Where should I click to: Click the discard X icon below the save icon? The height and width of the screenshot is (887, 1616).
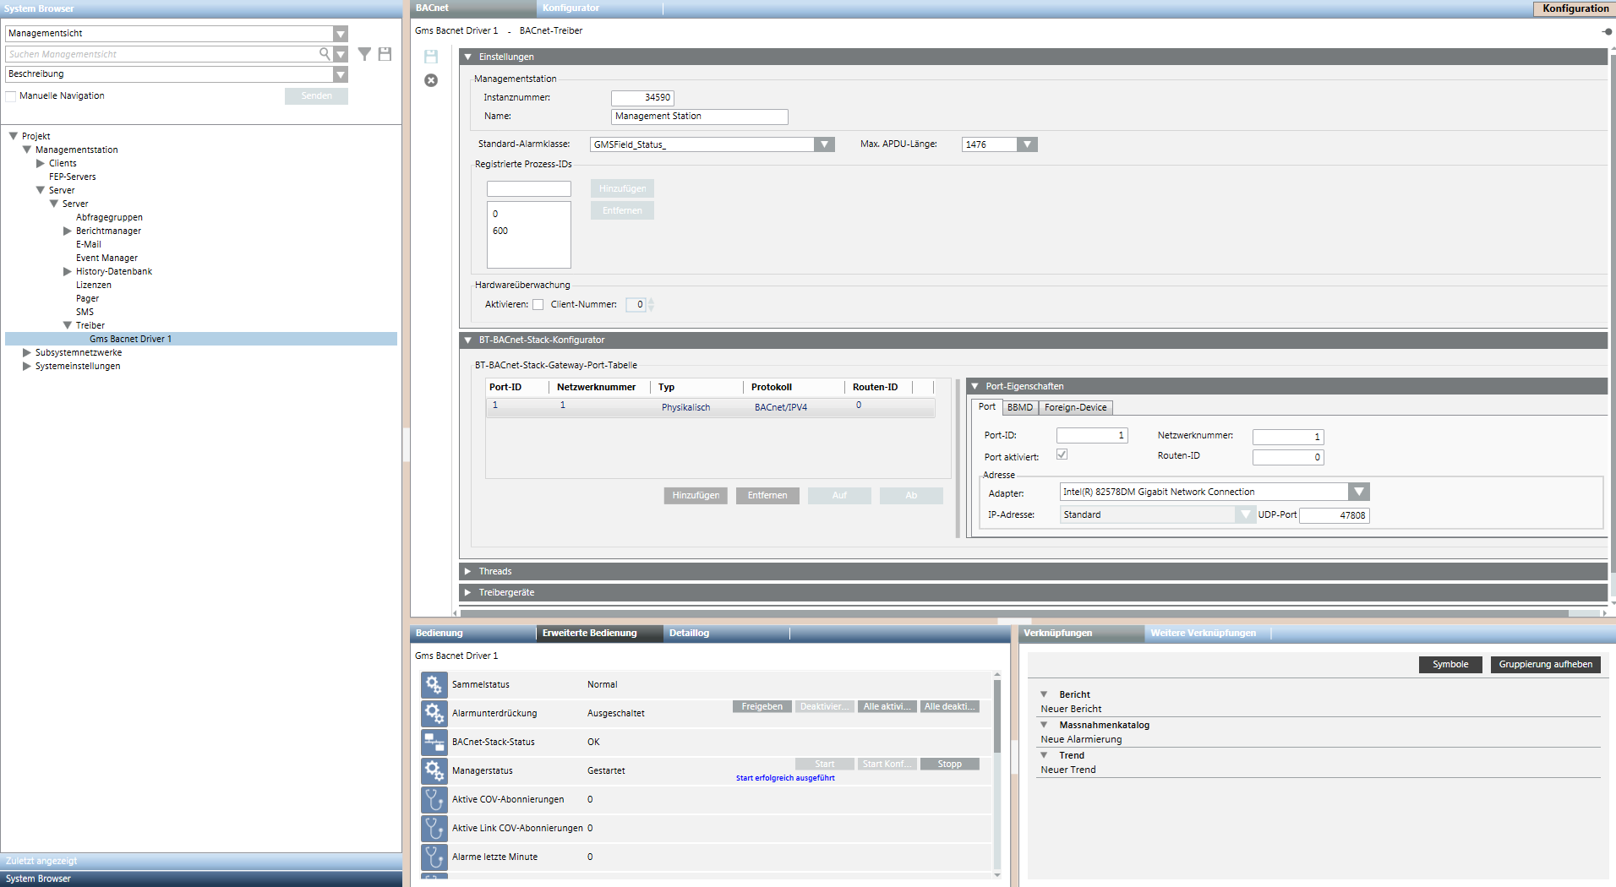point(431,80)
